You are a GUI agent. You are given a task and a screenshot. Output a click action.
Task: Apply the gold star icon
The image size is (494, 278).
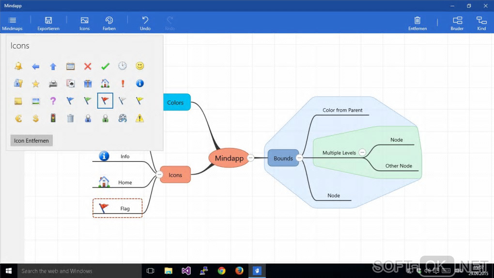click(x=36, y=83)
